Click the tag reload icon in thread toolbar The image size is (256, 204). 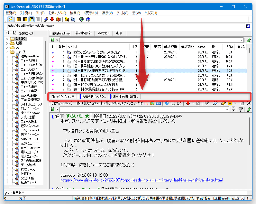click(179, 103)
